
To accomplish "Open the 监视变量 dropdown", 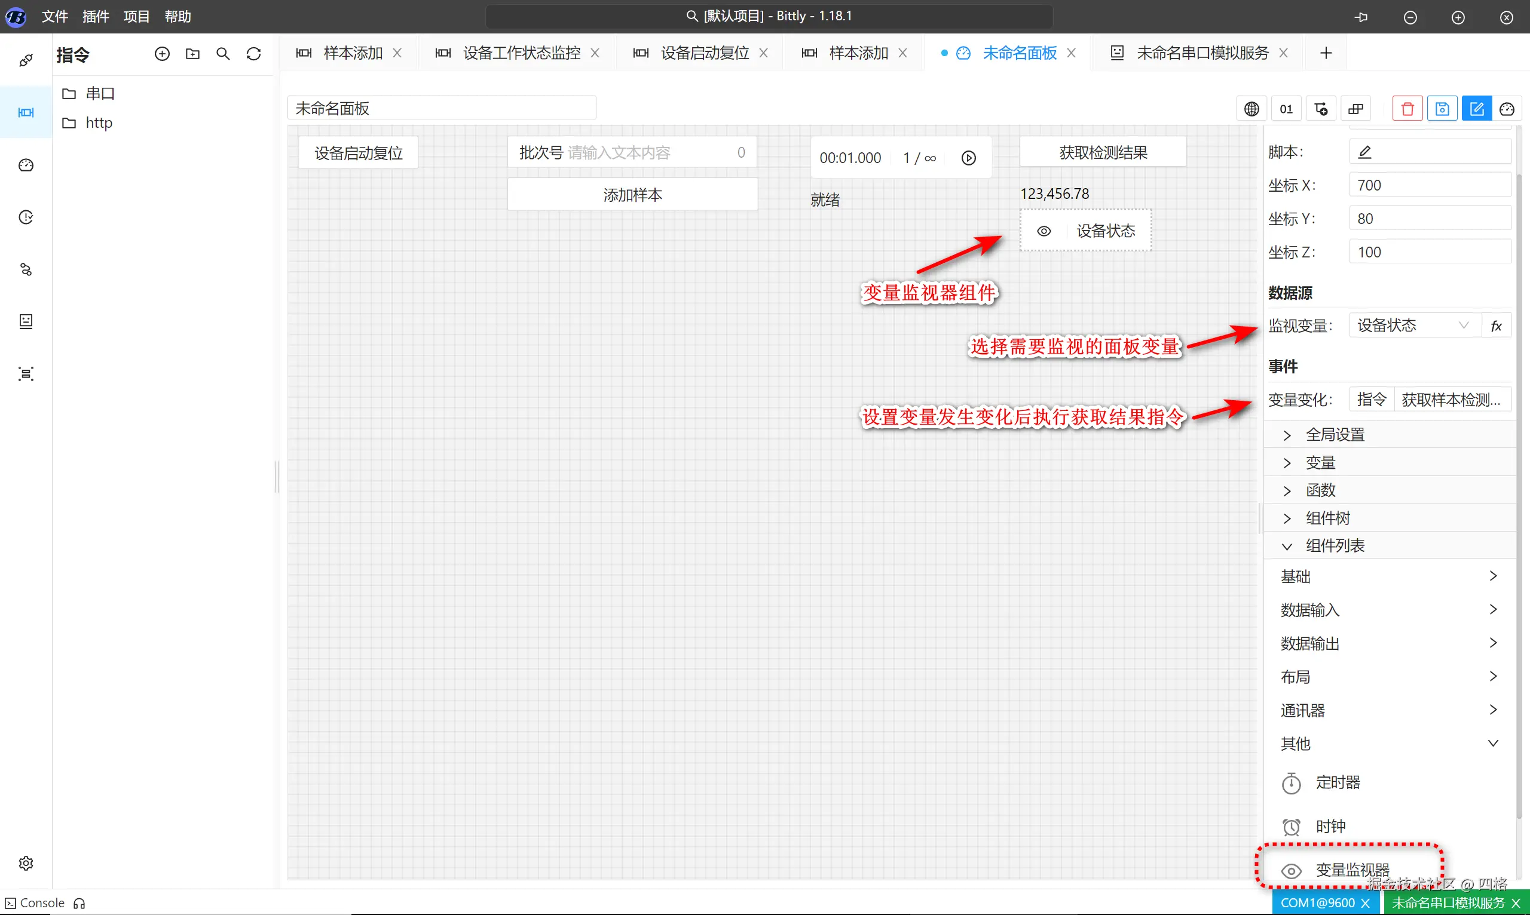I will click(1414, 326).
